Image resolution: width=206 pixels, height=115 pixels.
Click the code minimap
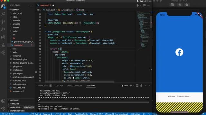click(x=143, y=31)
